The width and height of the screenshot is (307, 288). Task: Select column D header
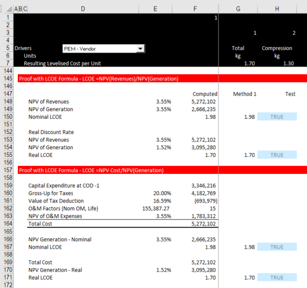[x=83, y=9]
